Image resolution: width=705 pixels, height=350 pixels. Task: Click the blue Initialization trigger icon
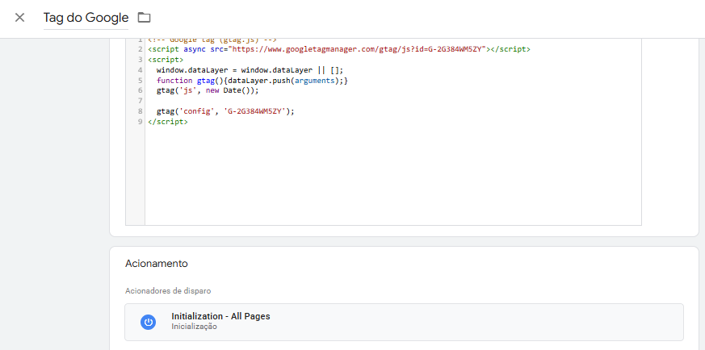pos(148,323)
